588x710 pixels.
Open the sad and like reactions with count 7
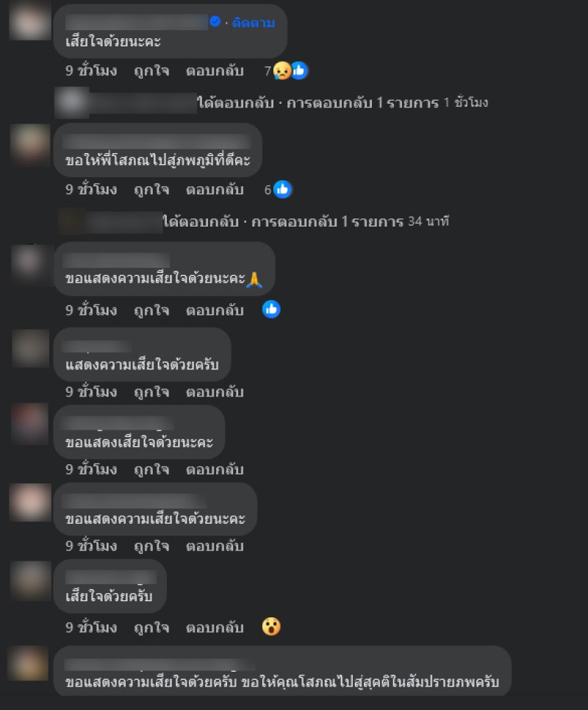pyautogui.click(x=287, y=71)
